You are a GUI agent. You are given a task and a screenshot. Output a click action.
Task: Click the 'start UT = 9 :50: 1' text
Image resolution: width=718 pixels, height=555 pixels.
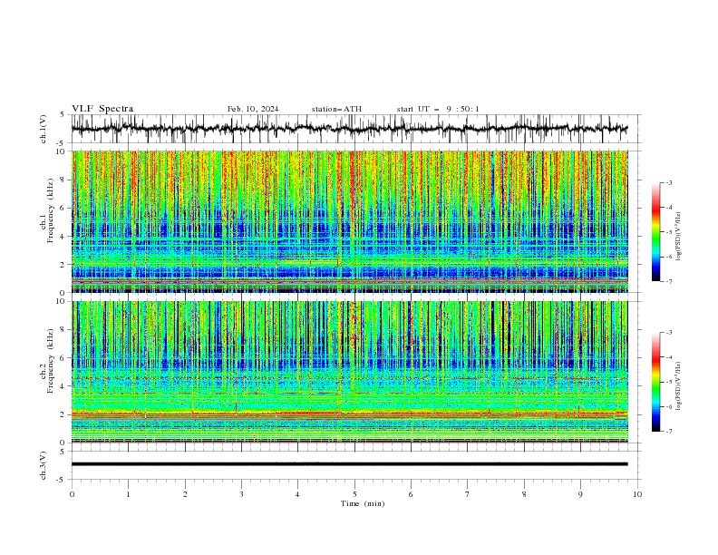[x=438, y=109]
